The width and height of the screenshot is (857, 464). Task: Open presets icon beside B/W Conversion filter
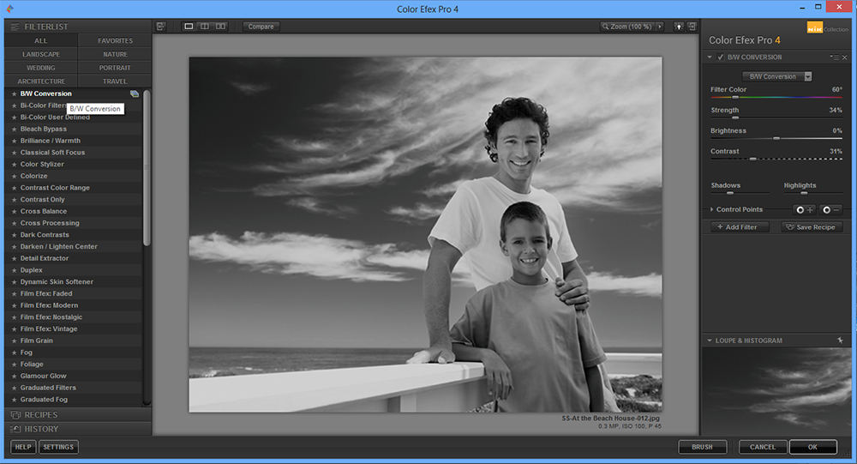135,93
